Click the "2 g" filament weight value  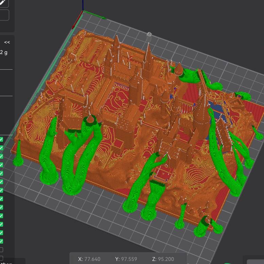4,52
